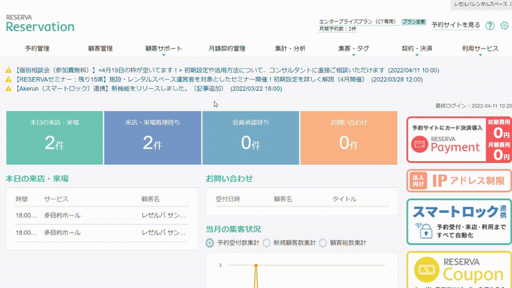This screenshot has height=288, width=512.
Task: Click the プラン変更 button
Action: point(414,22)
